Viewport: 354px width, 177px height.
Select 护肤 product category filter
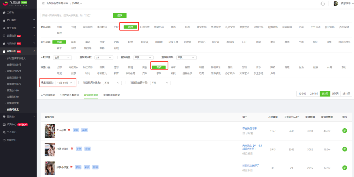pyautogui.click(x=116, y=27)
